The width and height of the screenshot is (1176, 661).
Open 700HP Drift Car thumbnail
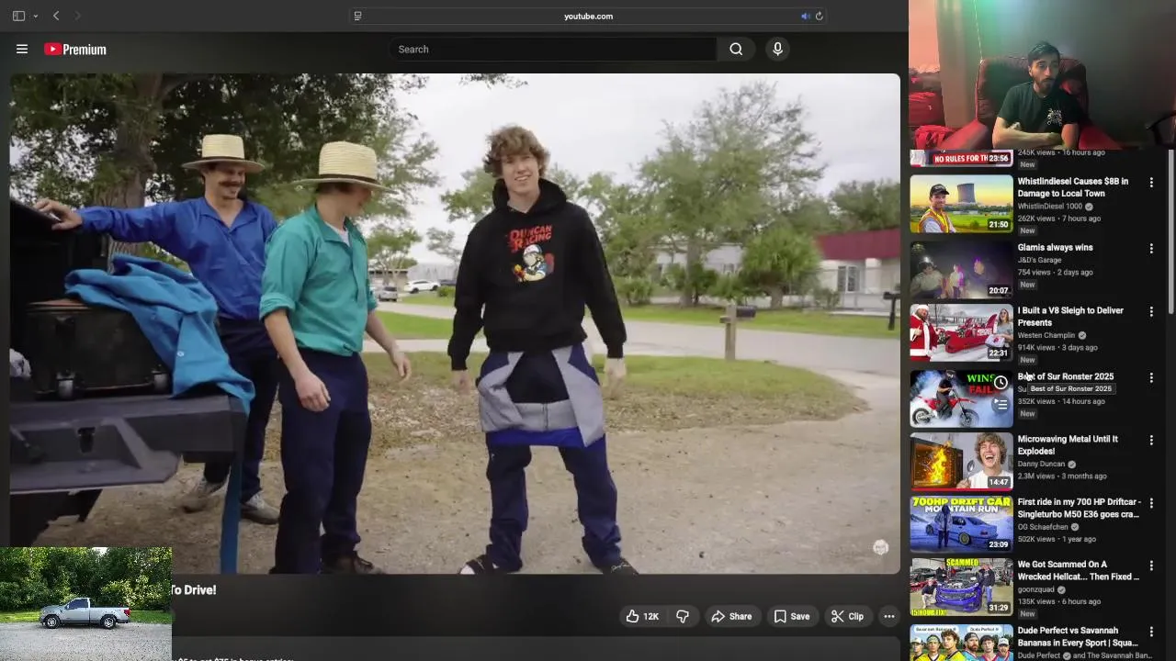(961, 524)
